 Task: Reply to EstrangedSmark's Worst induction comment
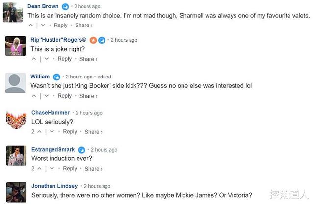pos(70,169)
